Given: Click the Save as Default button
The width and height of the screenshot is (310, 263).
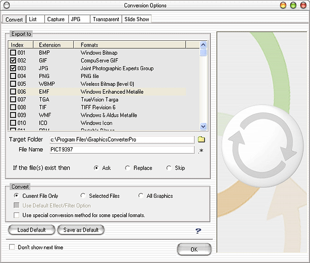Looking at the screenshot, I should (81, 230).
